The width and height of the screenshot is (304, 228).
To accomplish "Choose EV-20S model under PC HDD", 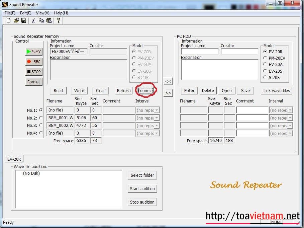I will click(265, 71).
